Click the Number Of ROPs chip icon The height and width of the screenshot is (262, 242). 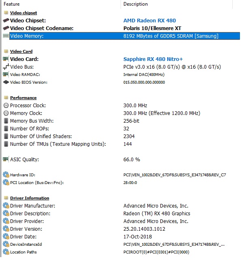point(6,128)
